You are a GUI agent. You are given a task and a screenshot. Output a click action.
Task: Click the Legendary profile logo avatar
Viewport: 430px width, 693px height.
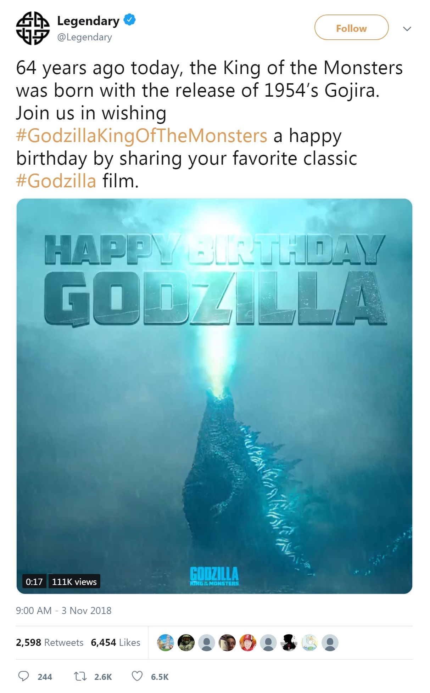[33, 28]
